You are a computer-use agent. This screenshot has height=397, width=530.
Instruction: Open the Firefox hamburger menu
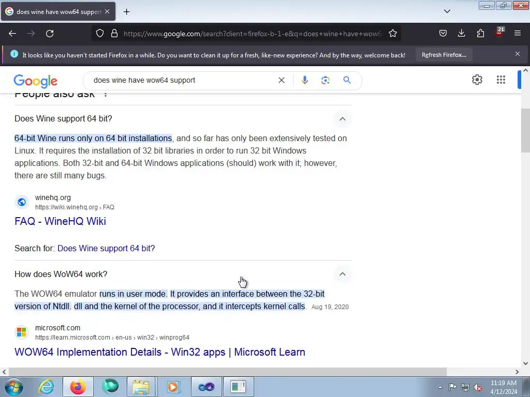pos(518,33)
